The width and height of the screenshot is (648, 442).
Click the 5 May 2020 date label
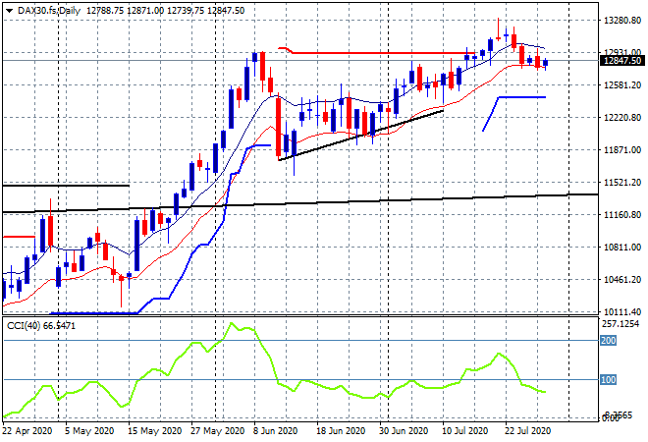click(x=89, y=431)
